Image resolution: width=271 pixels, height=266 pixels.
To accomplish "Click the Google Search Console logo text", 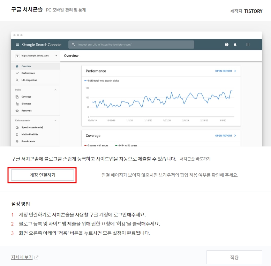I will (x=42, y=45).
